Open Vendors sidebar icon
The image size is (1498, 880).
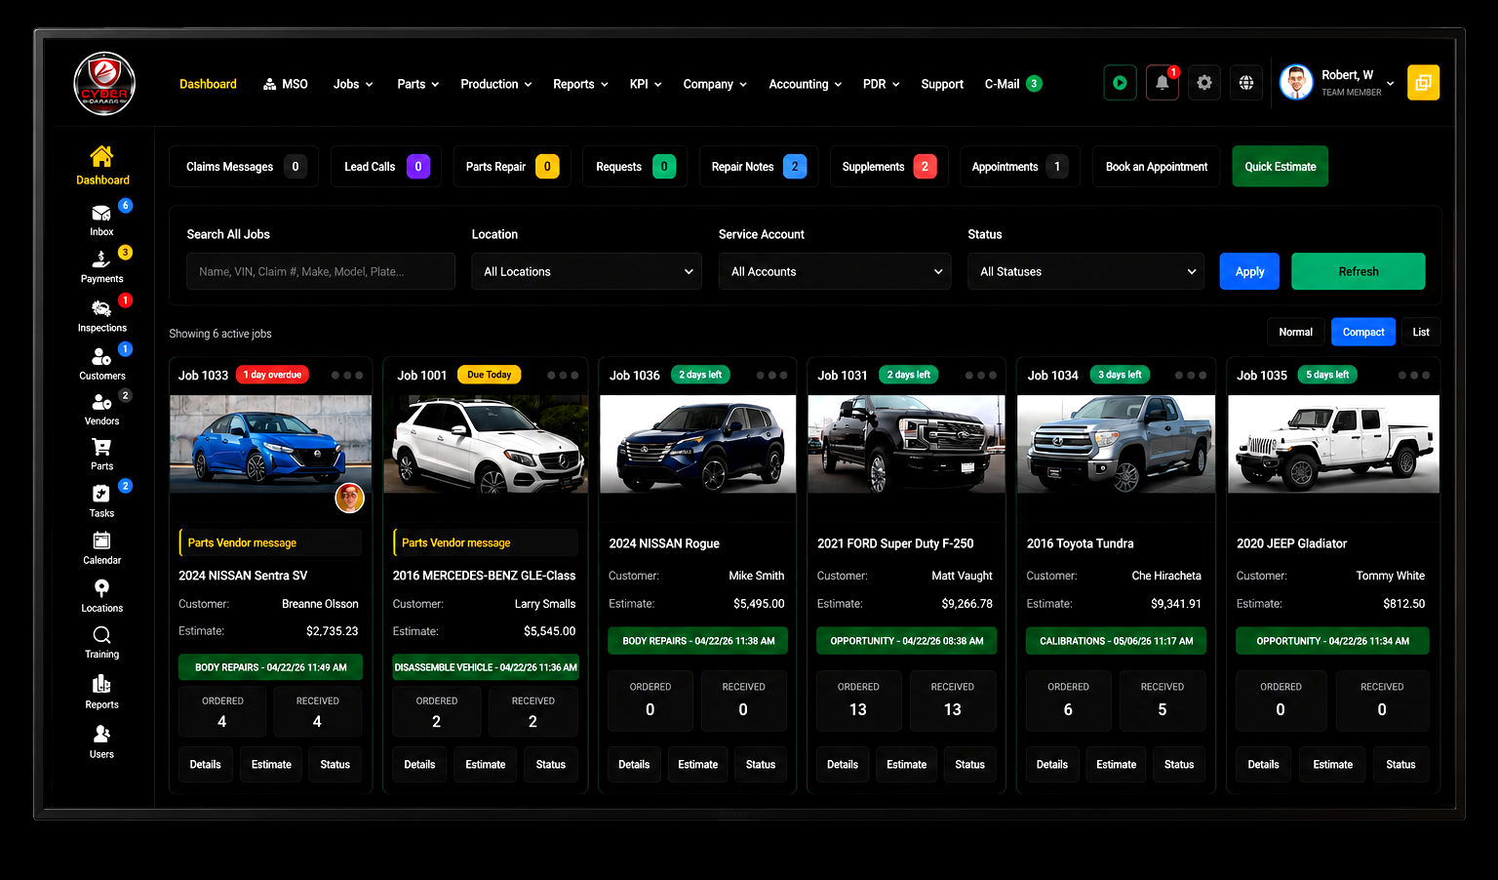coord(101,402)
